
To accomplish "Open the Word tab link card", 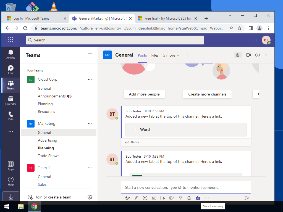I will click(x=186, y=129).
